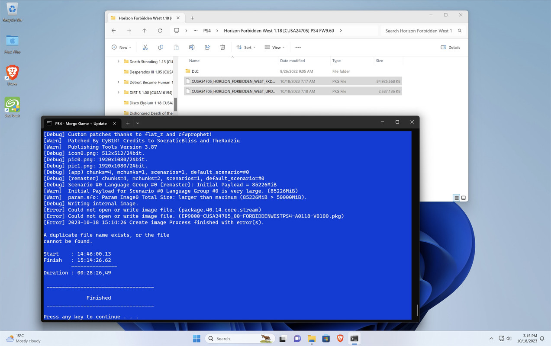This screenshot has width=551, height=346.
Task: Open Task View on the taskbar
Action: tap(283, 338)
